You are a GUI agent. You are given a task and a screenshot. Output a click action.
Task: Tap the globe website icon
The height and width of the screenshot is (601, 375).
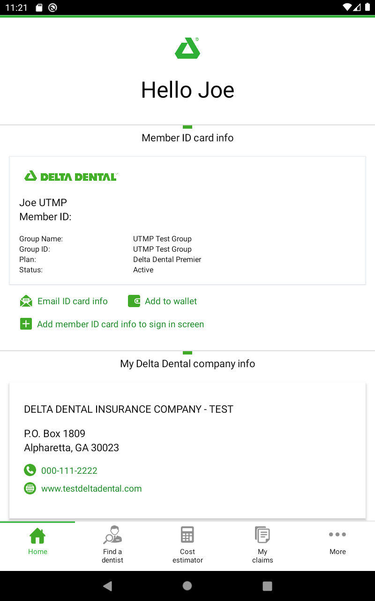[30, 488]
